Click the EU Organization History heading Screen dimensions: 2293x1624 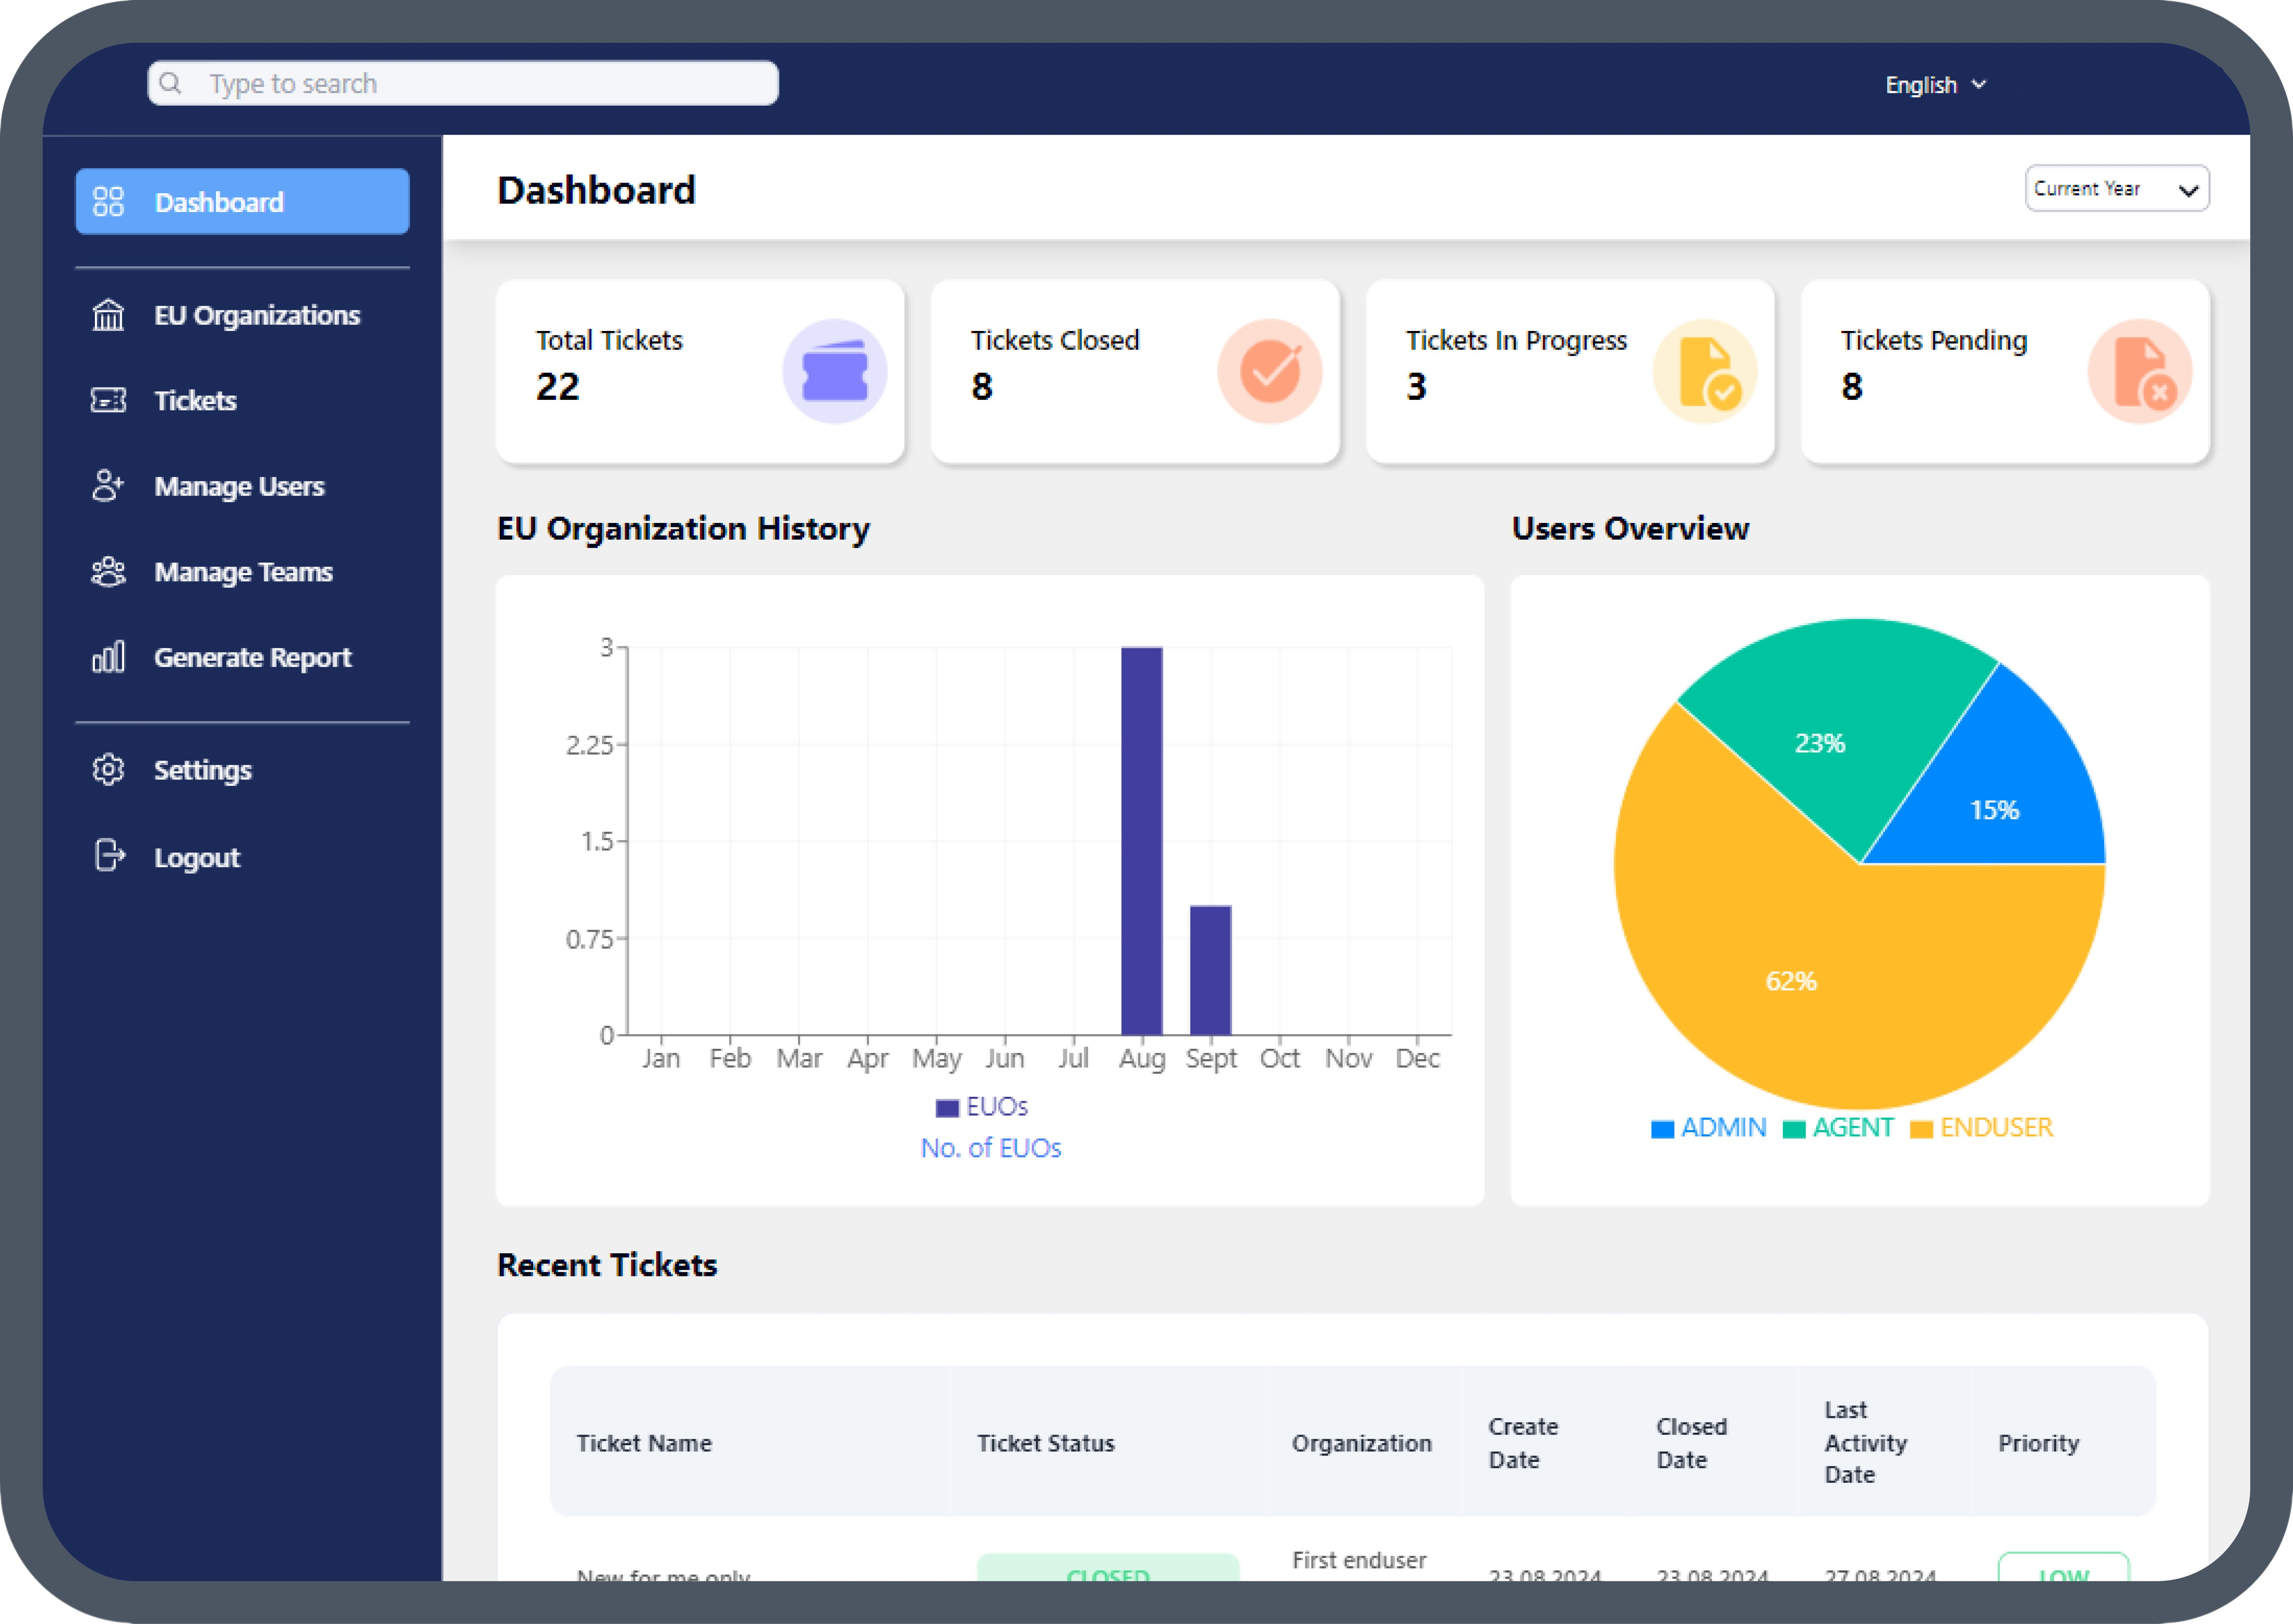(683, 528)
